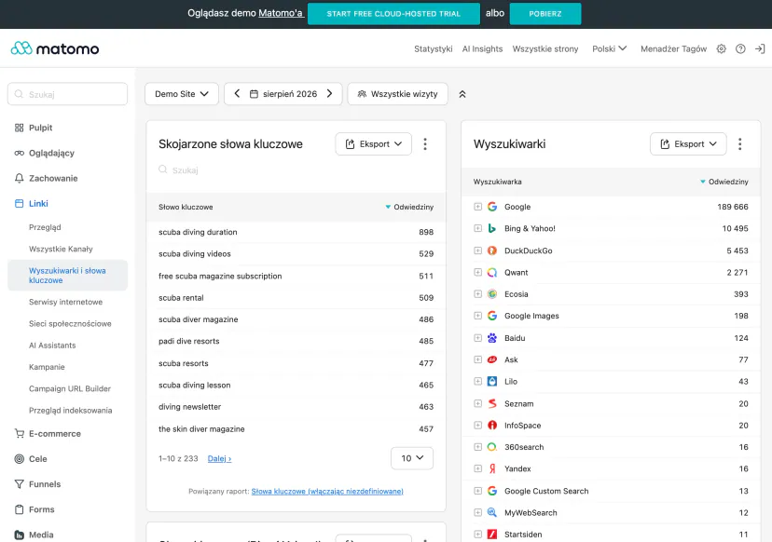Click keyword table Szukaj search field
Image resolution: width=772 pixels, height=542 pixels.
tap(296, 170)
